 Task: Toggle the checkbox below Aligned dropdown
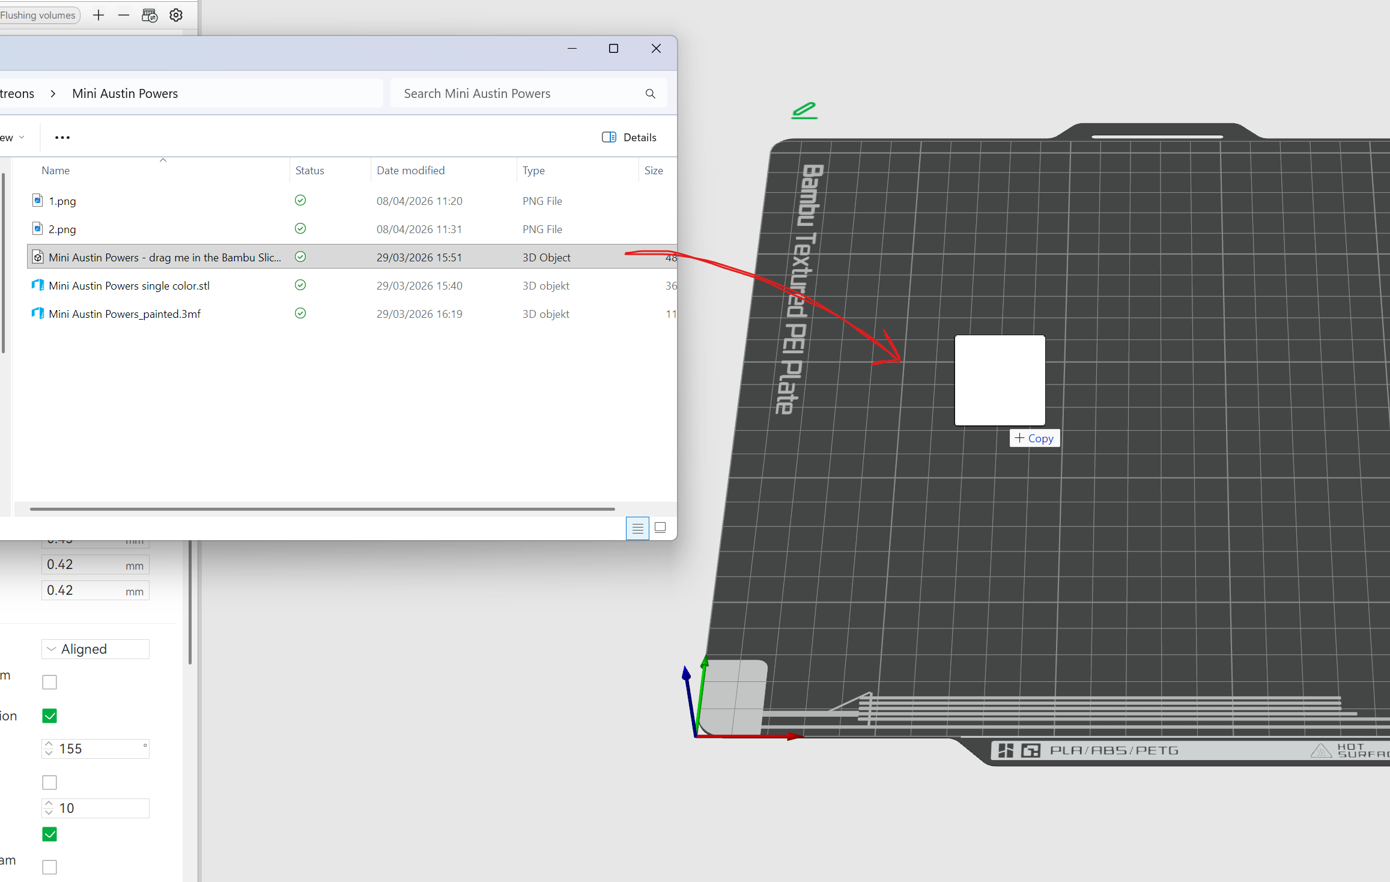(x=50, y=683)
